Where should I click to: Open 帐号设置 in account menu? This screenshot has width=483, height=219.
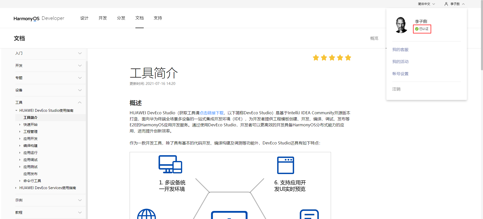click(400, 74)
